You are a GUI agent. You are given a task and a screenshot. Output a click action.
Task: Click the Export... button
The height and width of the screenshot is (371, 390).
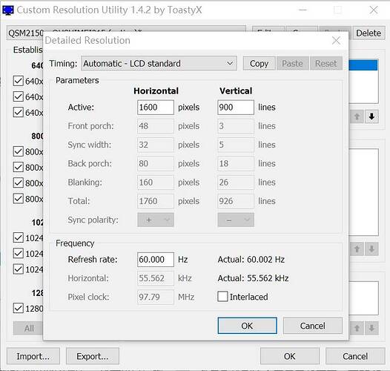click(92, 356)
